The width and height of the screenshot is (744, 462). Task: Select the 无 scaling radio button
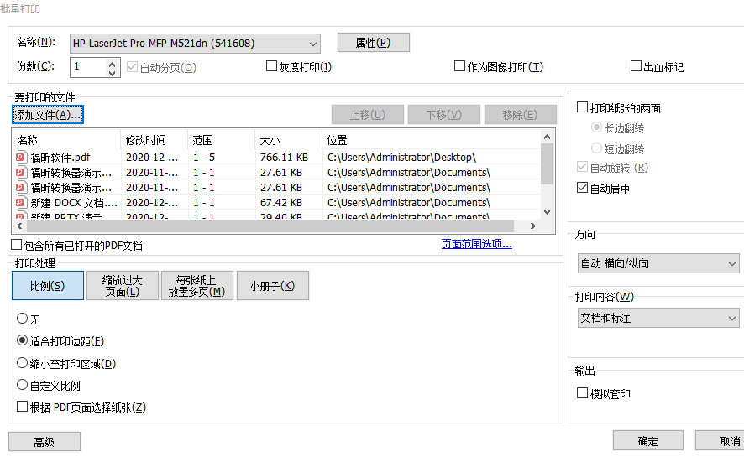22,319
